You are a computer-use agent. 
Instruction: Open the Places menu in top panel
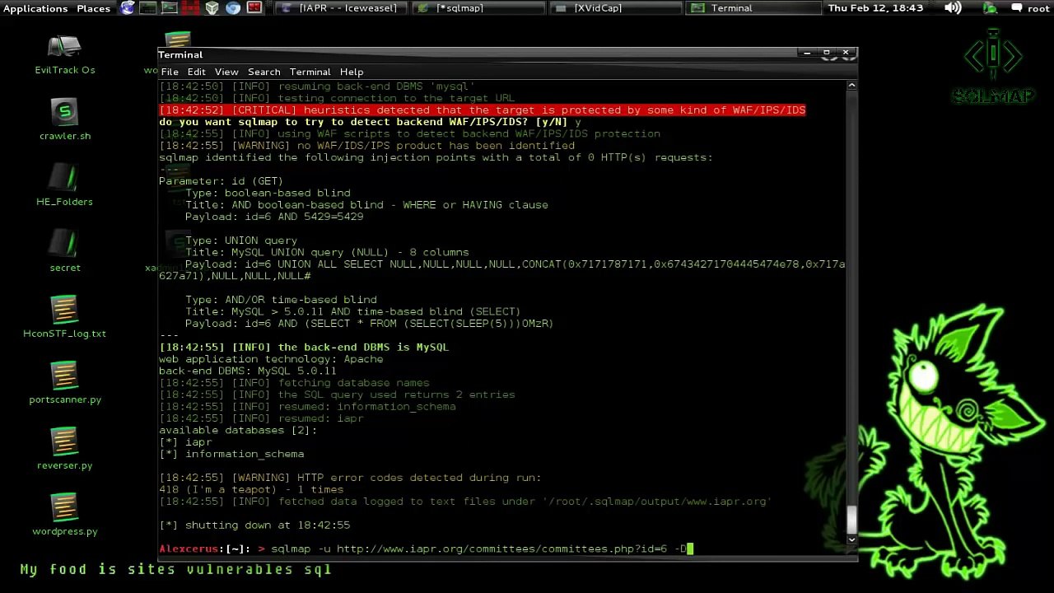tap(93, 8)
